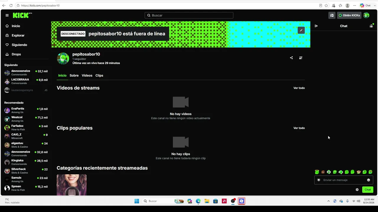Image resolution: width=378 pixels, height=212 pixels.
Task: Click Ver todo for Clips populares
Action: [x=299, y=128]
